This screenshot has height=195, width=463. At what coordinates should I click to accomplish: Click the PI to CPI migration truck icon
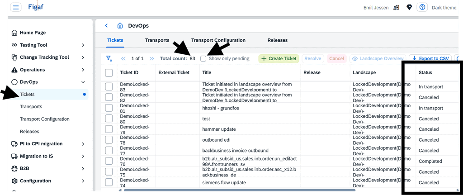pyautogui.click(x=14, y=144)
